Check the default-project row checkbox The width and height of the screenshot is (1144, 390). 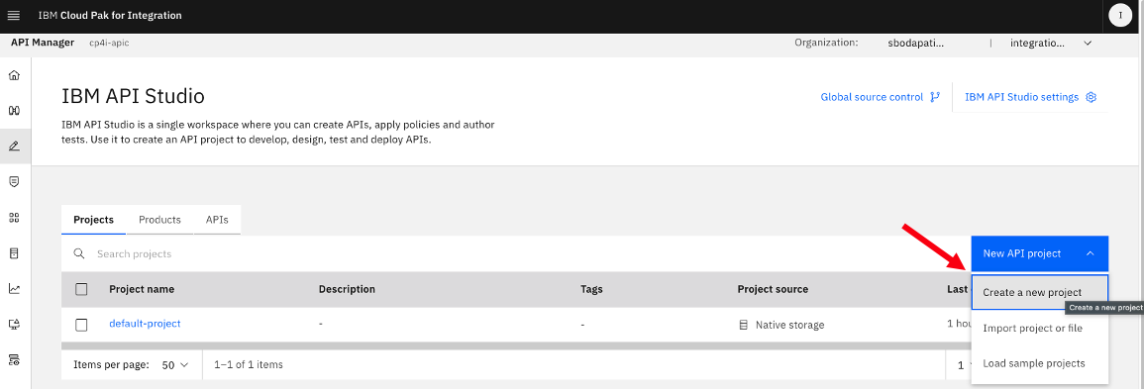[x=81, y=325]
